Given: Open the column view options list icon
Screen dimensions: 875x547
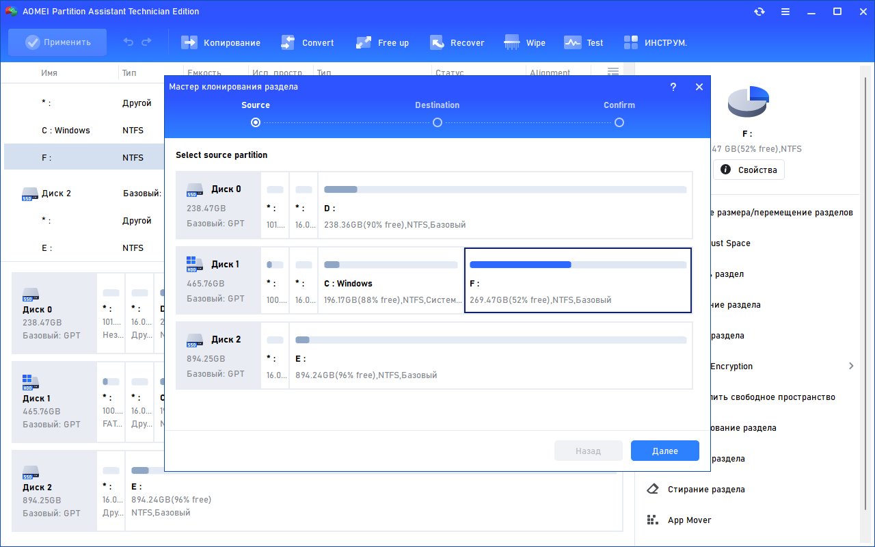Looking at the screenshot, I should [613, 72].
